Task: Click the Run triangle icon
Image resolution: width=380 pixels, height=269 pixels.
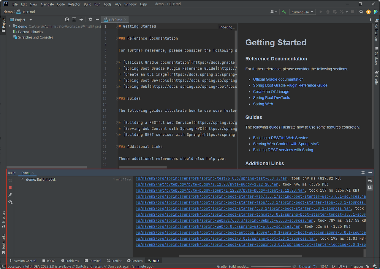Action: point(321,12)
